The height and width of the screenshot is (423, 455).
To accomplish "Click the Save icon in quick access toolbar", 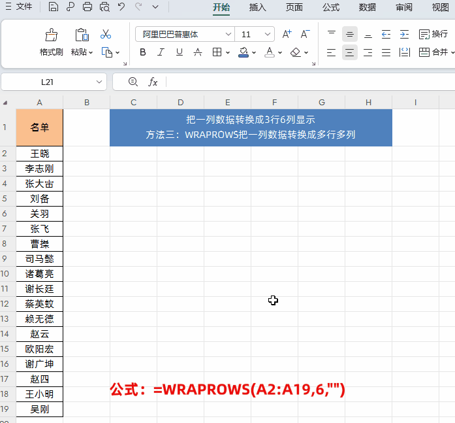I will click(x=54, y=7).
